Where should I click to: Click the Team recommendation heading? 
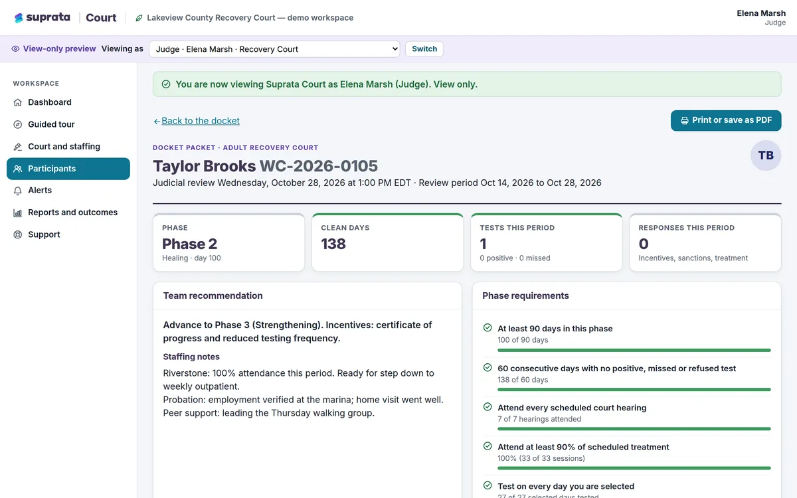tap(213, 295)
